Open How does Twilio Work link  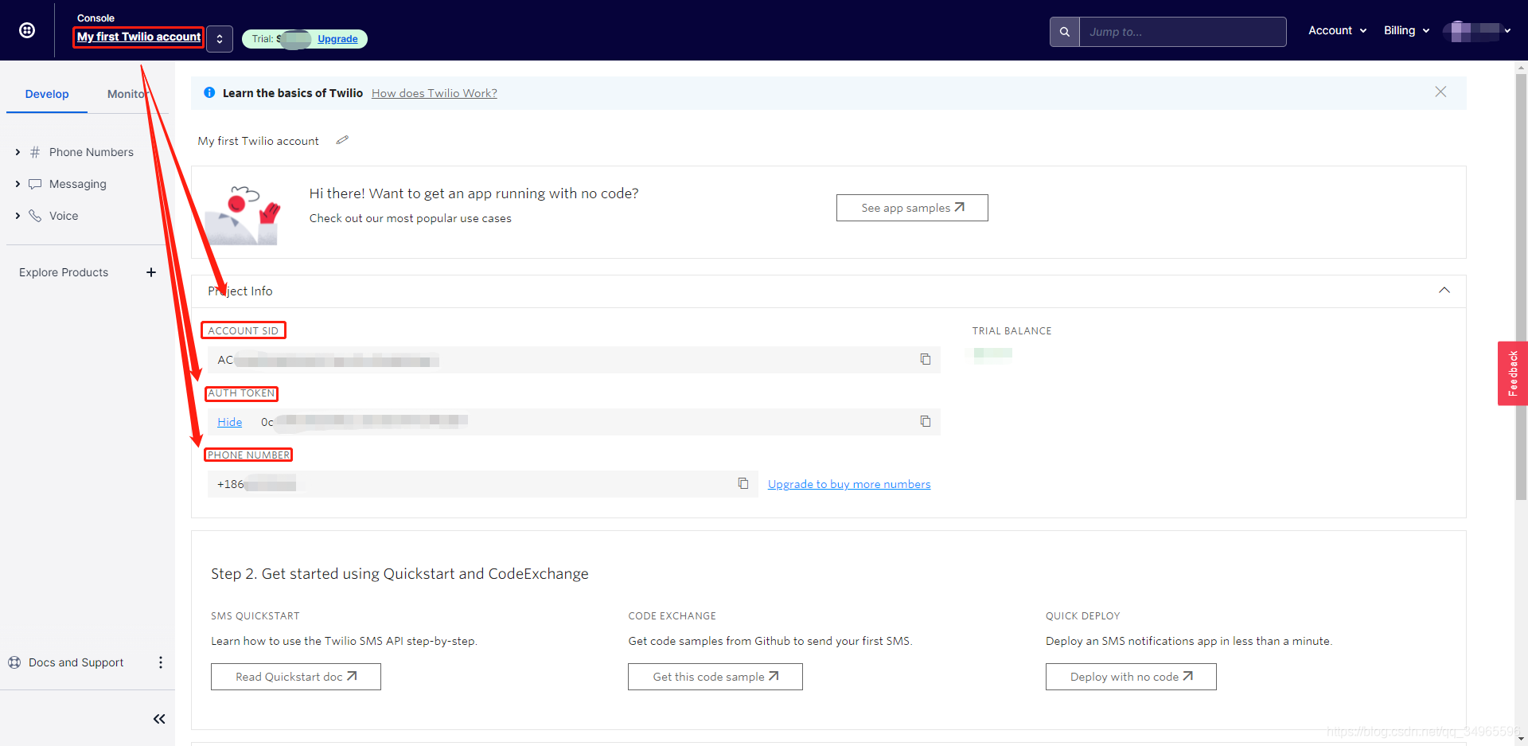click(435, 93)
